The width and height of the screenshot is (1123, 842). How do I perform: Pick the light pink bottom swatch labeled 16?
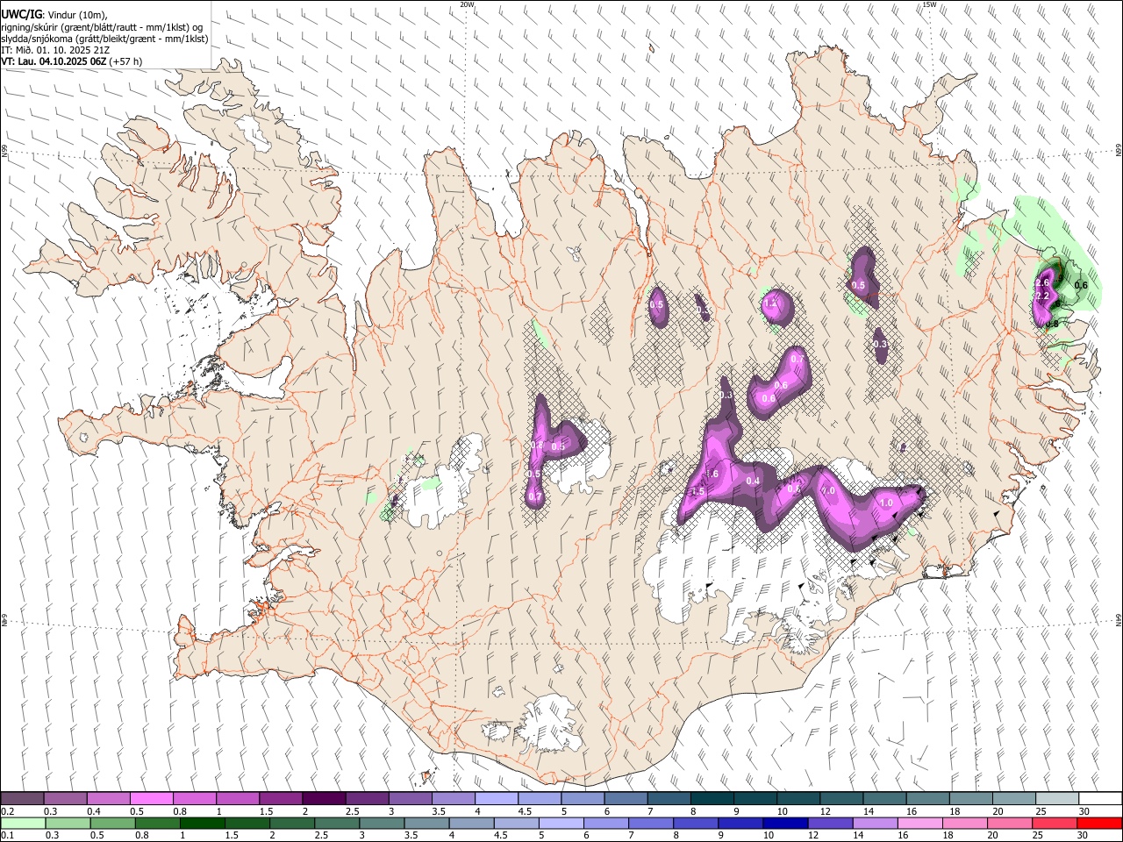click(x=920, y=823)
